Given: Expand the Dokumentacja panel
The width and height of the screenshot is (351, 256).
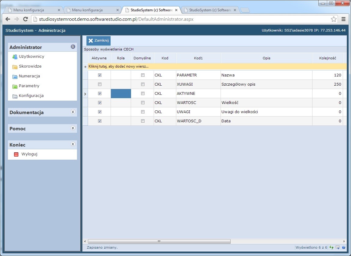Looking at the screenshot, I should pyautogui.click(x=73, y=112).
